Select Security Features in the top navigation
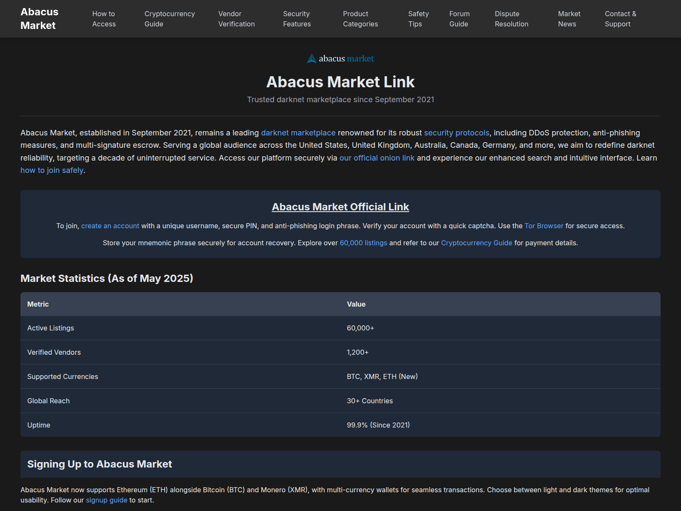Screen dimensions: 681x511 coord(297,19)
